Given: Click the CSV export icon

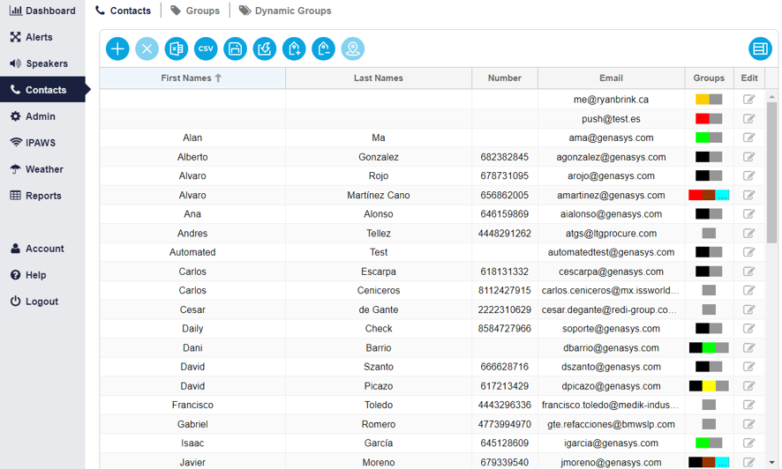Looking at the screenshot, I should click(x=206, y=49).
